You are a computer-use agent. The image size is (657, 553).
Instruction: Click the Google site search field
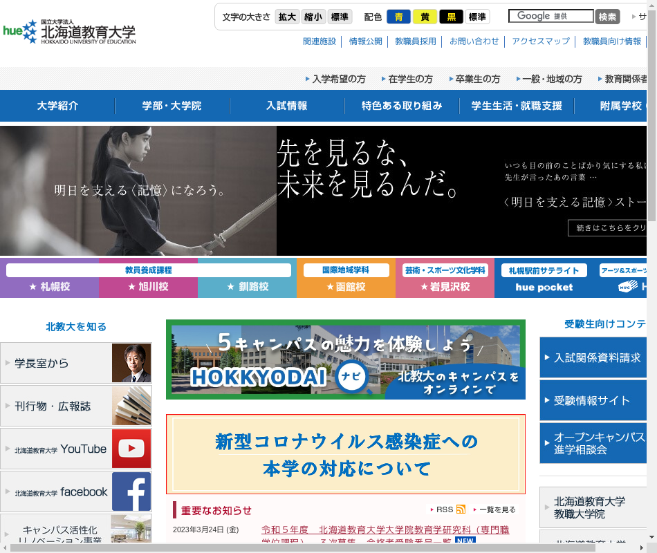[x=550, y=16]
